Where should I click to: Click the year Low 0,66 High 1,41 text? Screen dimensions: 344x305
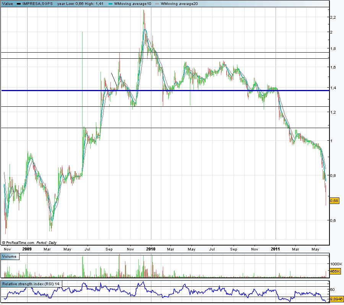pos(80,3)
